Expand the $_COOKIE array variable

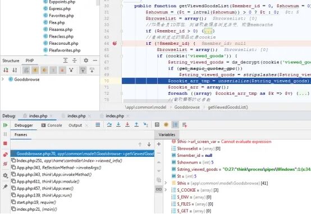[166, 190]
